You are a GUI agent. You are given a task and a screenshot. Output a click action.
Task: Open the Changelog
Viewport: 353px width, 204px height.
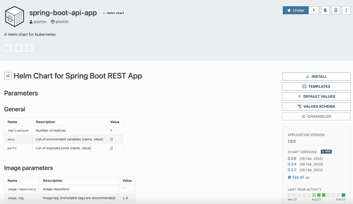[x=316, y=116]
